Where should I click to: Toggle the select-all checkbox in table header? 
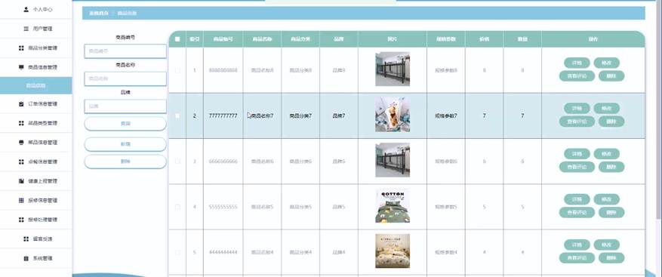[177, 39]
